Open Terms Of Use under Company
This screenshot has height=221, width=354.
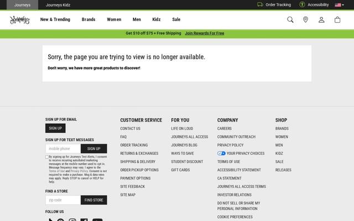[x=228, y=162]
